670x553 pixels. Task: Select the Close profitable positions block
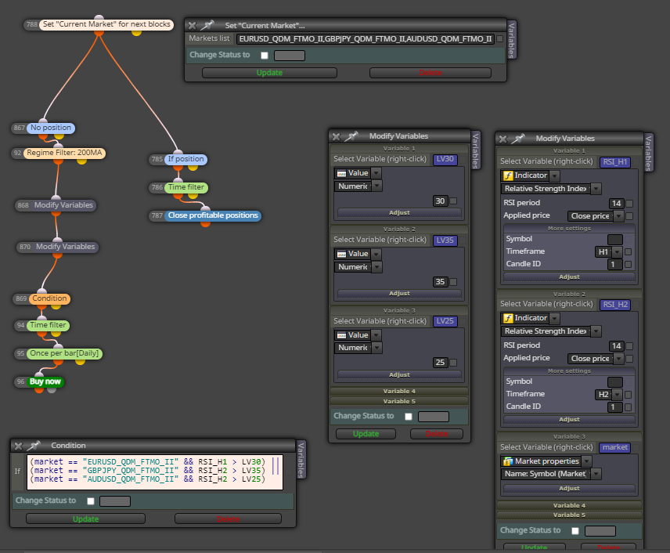click(213, 215)
